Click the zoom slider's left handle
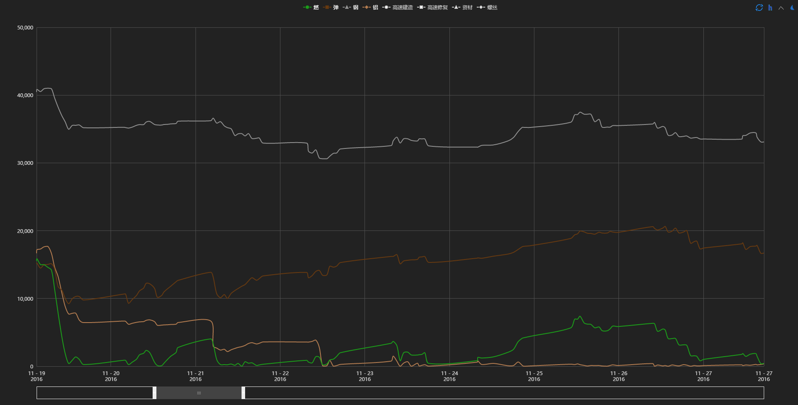 (154, 393)
